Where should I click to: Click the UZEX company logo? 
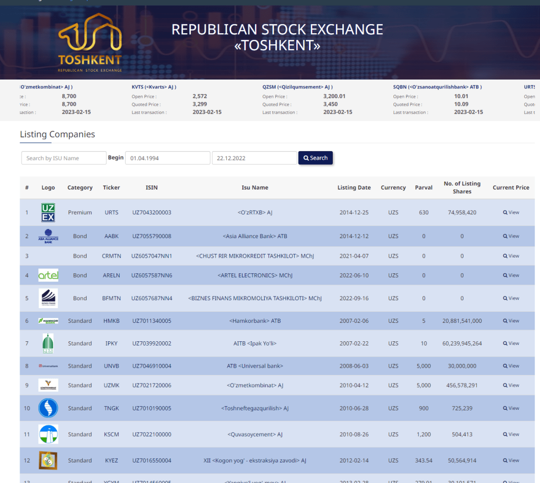48,213
